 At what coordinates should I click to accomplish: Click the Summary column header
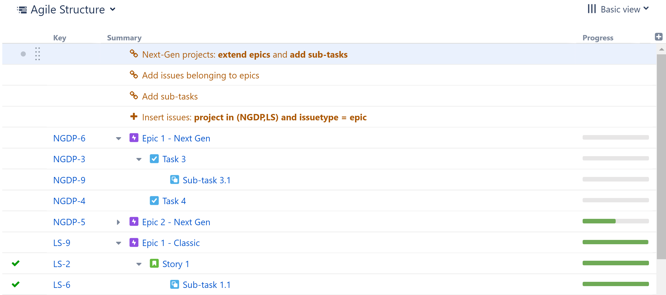[x=124, y=38]
